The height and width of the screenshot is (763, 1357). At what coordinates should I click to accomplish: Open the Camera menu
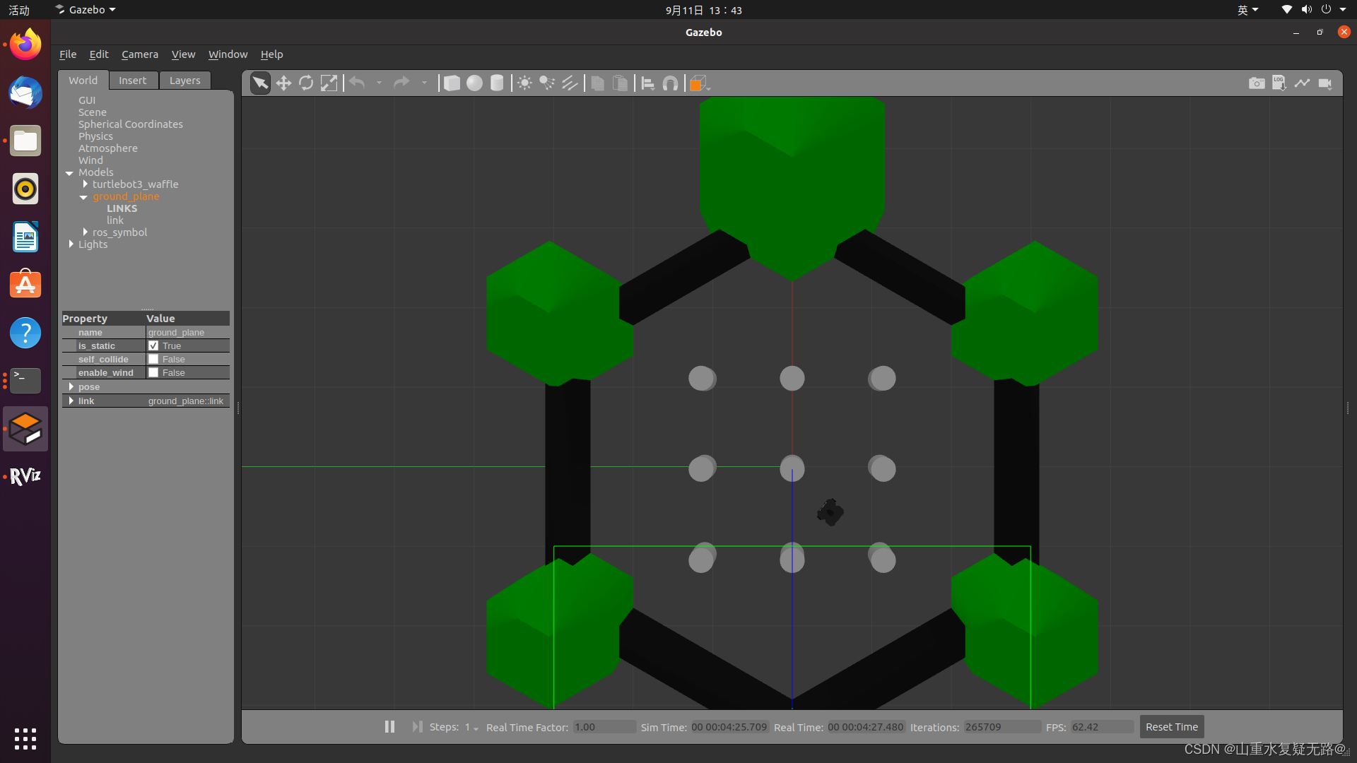[x=140, y=54]
